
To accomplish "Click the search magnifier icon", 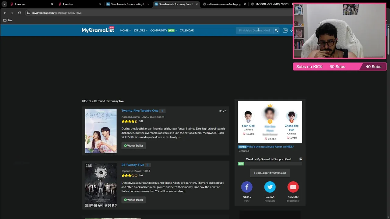I will tap(276, 30).
